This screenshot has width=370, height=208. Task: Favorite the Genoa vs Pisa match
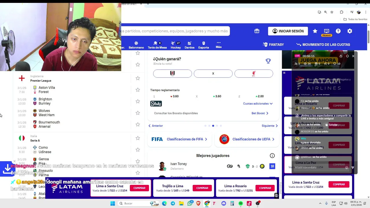(138, 161)
